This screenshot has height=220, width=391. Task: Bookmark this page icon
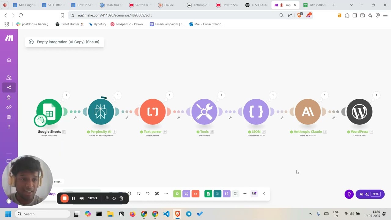(x=62, y=15)
